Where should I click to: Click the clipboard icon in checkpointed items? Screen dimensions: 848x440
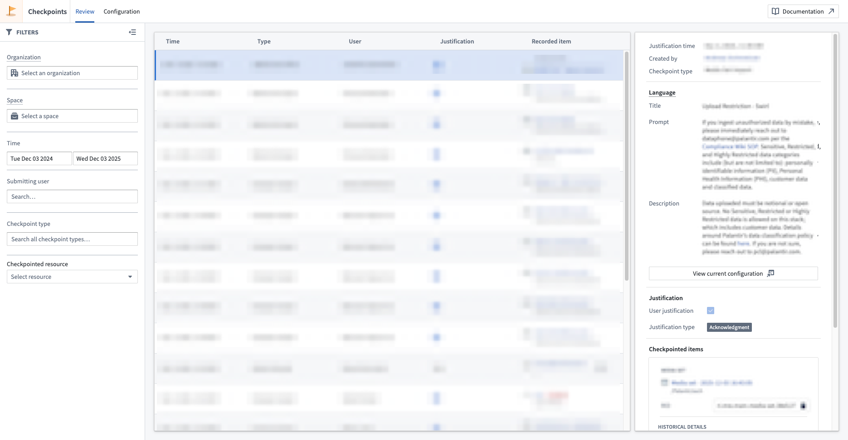803,406
